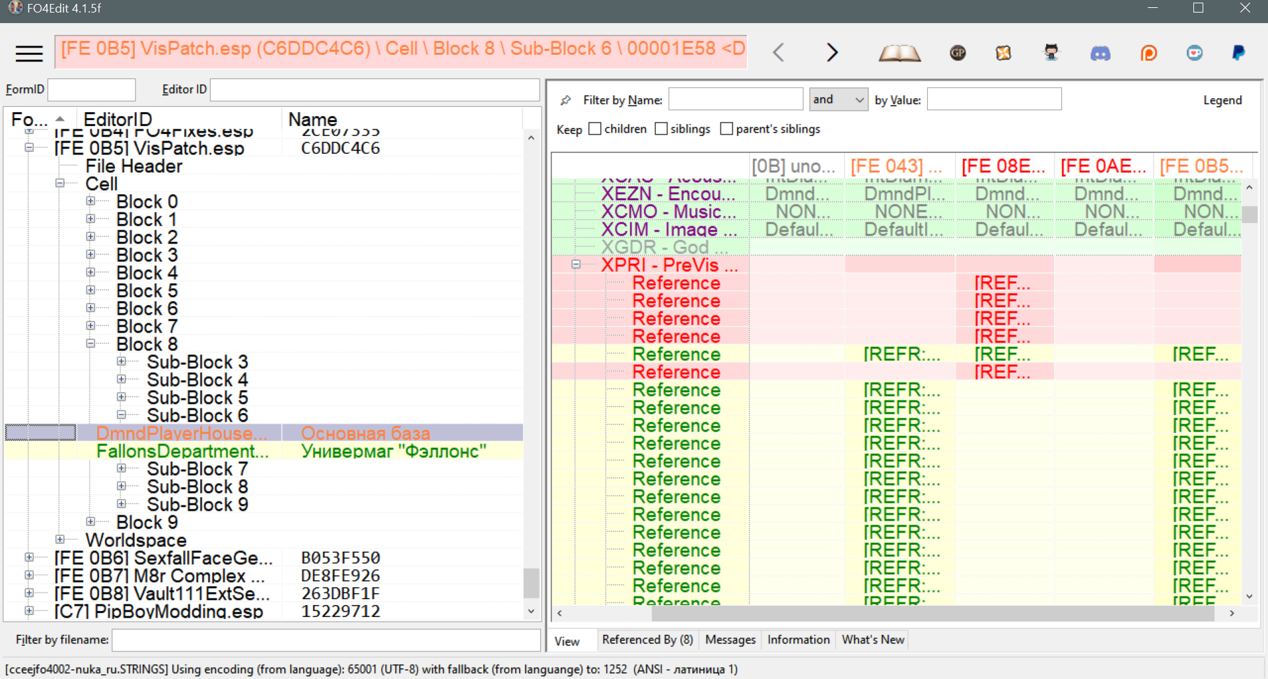
Task: Collapse the XPRI - PreVis record node
Action: click(576, 265)
